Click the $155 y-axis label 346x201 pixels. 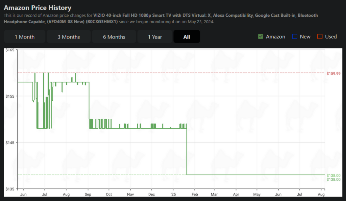tap(10, 96)
